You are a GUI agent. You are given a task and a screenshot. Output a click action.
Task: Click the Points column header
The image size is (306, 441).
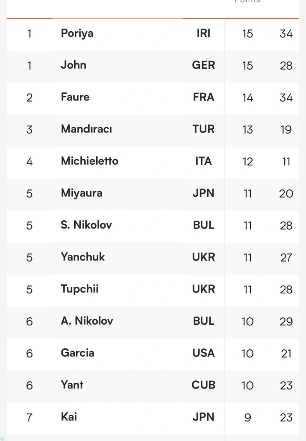point(248,1)
